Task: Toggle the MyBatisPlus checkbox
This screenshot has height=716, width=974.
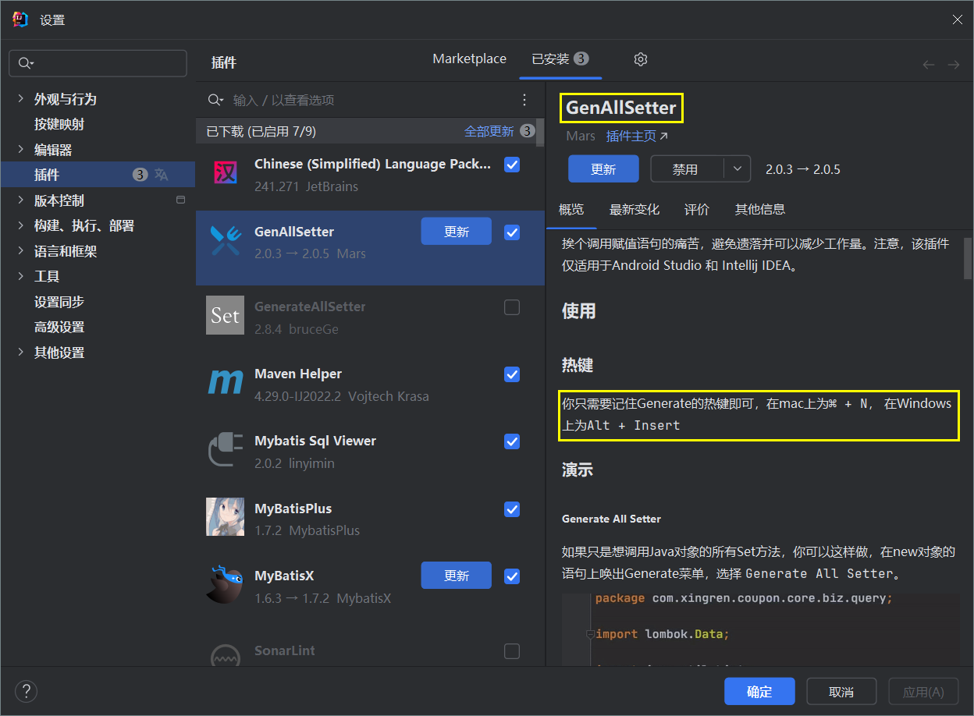Action: (x=512, y=509)
